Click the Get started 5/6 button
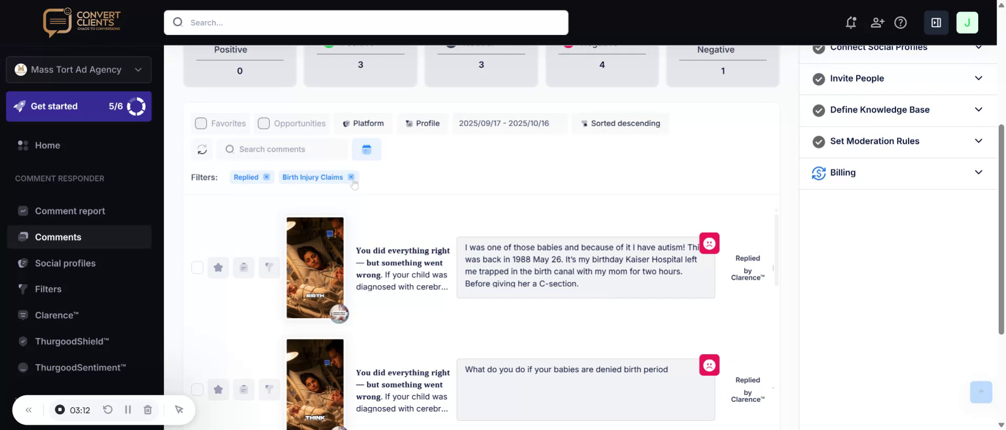Viewport: 1006px width, 430px height. click(x=79, y=106)
